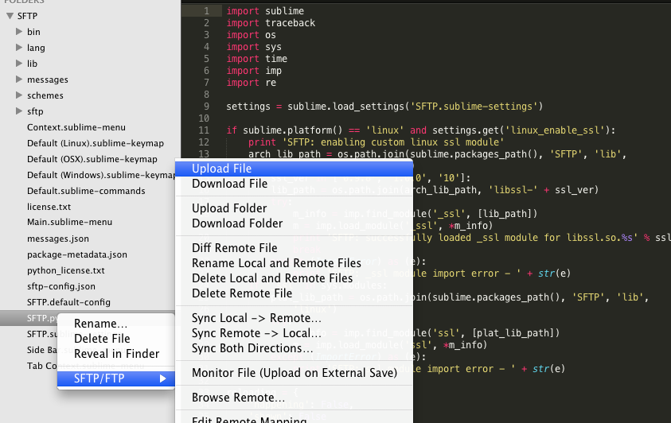Expand the sftp subfolder
671x423 pixels.
click(19, 111)
